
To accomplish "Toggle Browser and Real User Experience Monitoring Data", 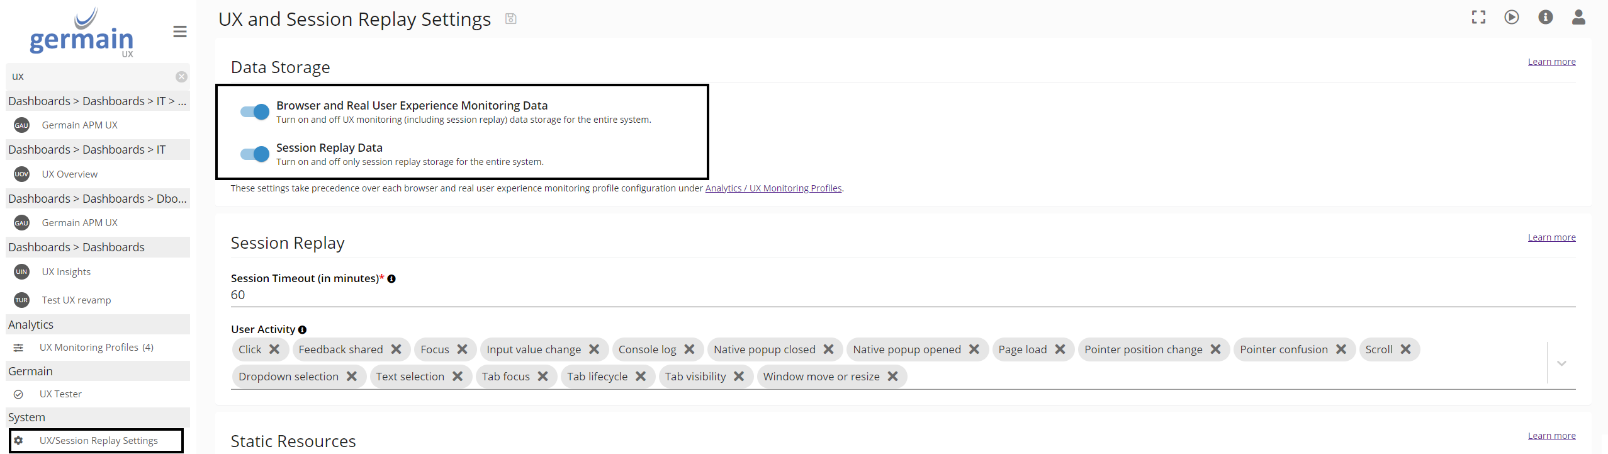I will coord(255,112).
